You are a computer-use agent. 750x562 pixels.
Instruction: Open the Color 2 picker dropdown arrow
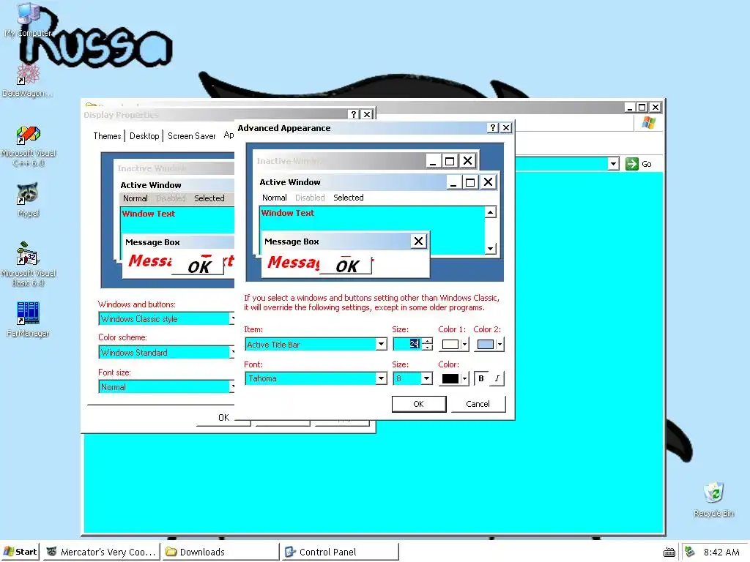500,344
